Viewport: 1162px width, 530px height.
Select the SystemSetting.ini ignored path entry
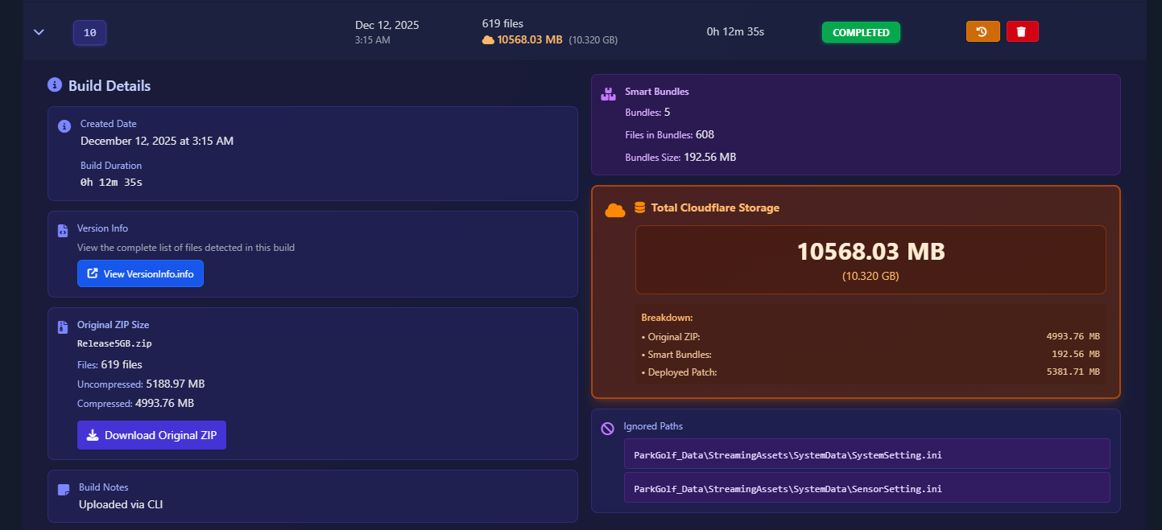pos(866,454)
